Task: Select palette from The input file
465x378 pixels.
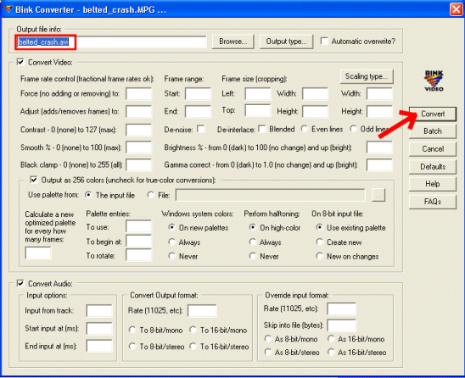Action: point(88,195)
